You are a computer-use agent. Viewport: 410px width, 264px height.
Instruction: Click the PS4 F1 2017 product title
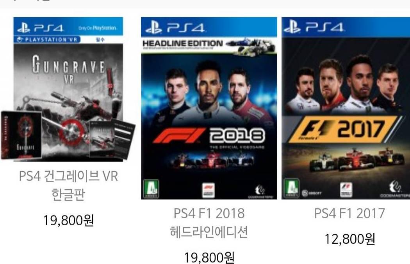coord(349,213)
